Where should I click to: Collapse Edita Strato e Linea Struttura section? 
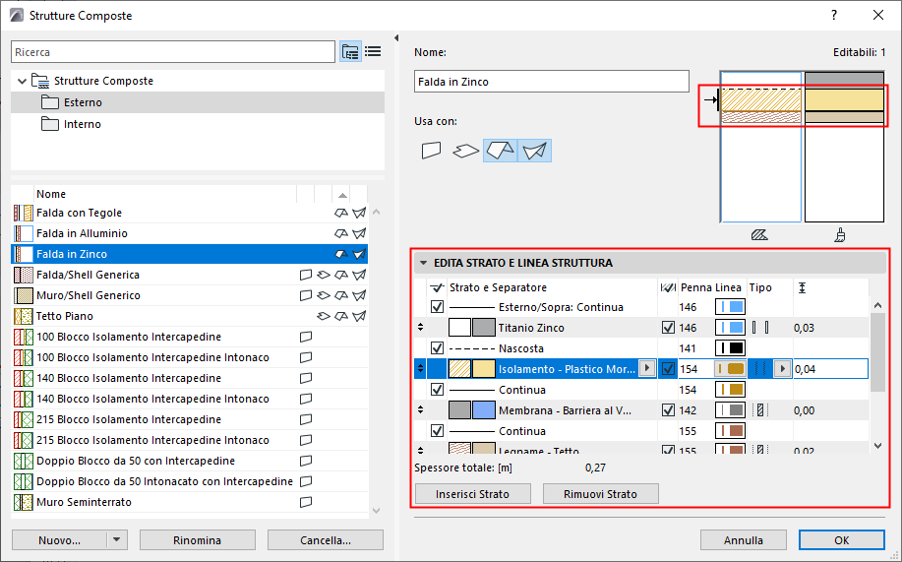coord(423,263)
